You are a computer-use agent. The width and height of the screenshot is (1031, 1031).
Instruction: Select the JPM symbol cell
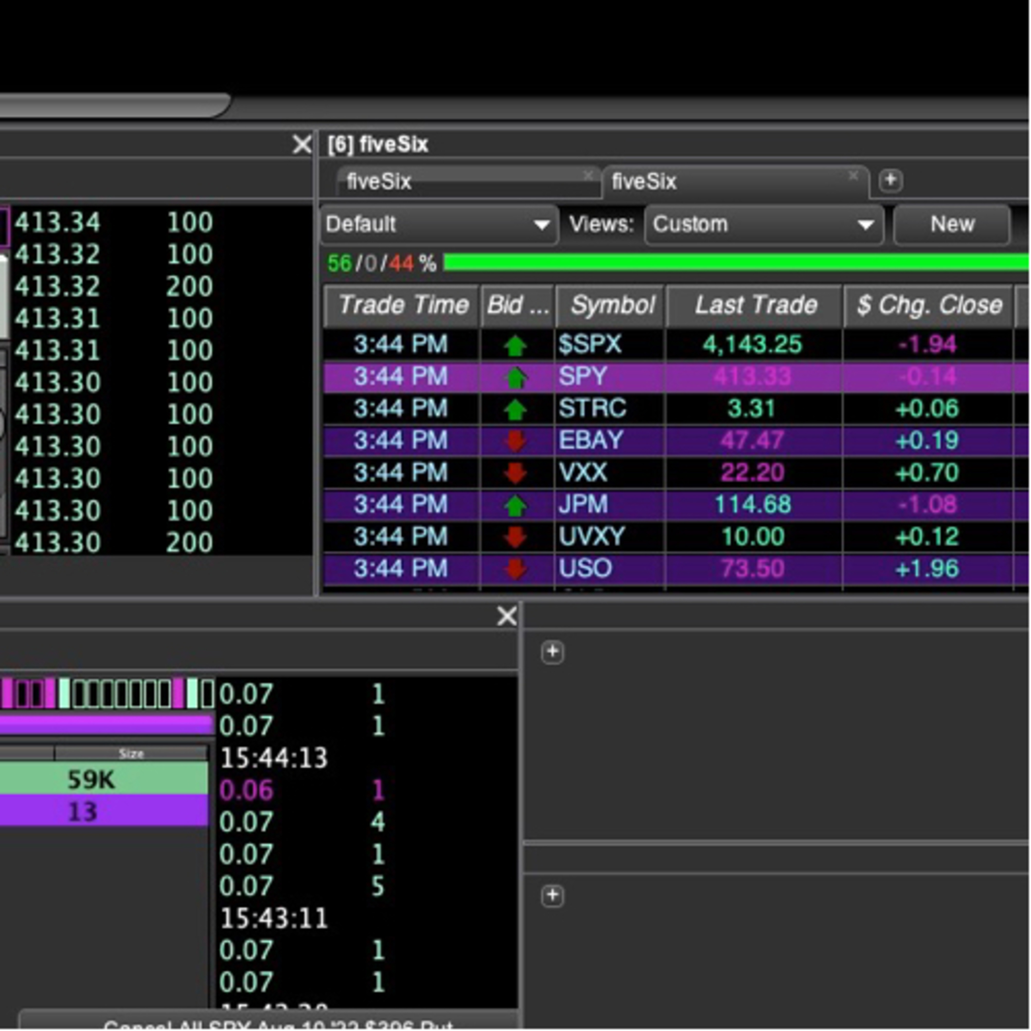pyautogui.click(x=610, y=505)
